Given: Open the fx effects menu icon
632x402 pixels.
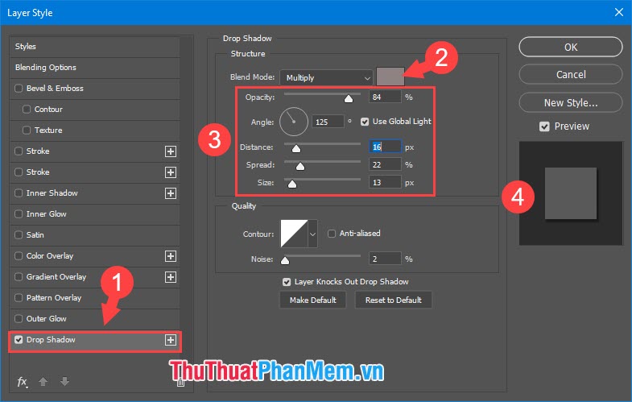Looking at the screenshot, I should (23, 381).
